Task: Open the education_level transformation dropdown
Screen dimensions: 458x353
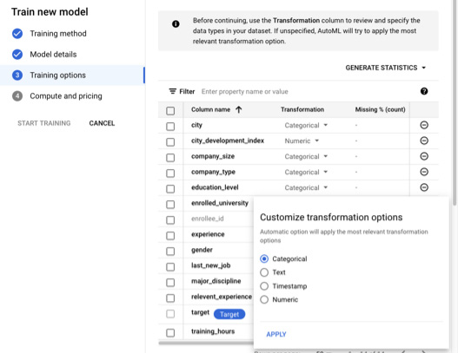Action: pos(306,187)
